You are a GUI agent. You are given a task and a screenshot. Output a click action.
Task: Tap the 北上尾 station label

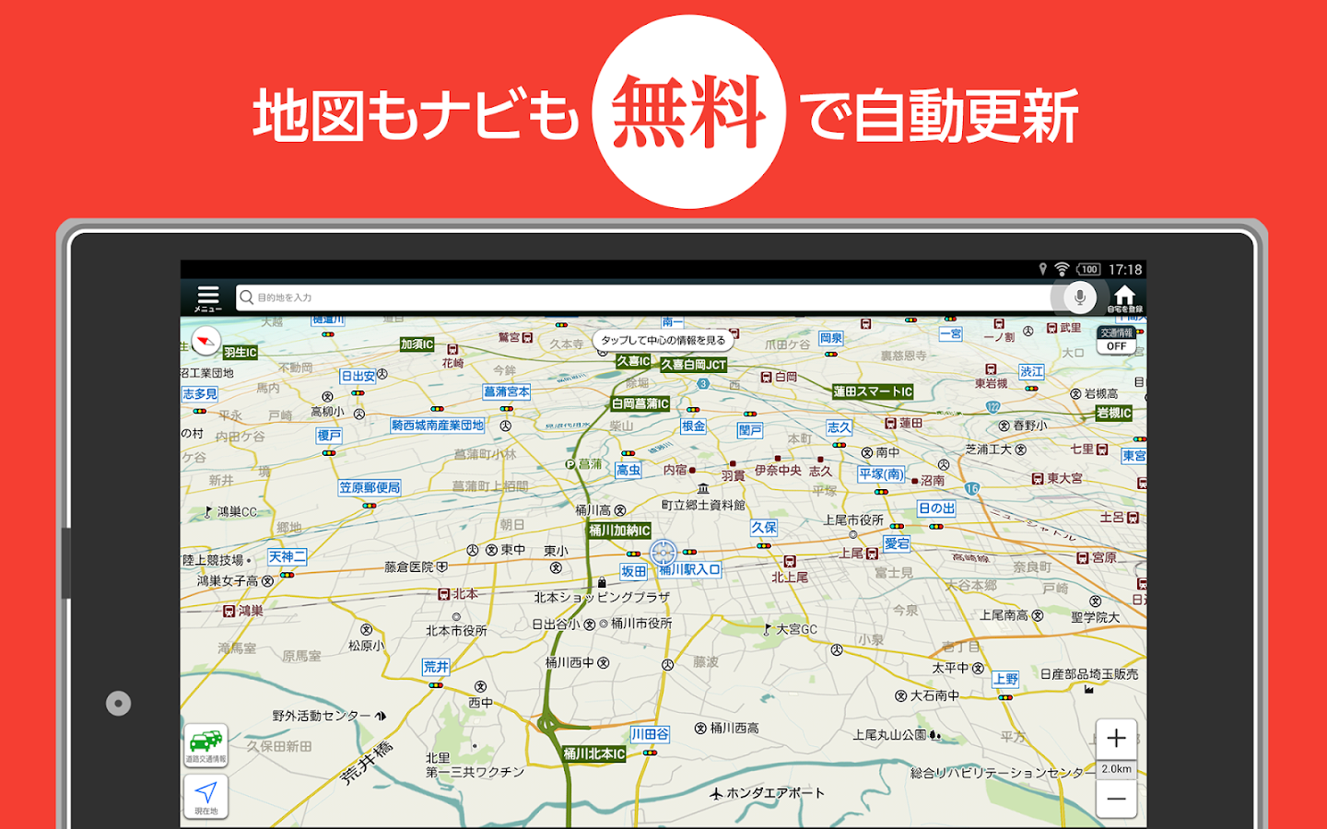coord(790,571)
